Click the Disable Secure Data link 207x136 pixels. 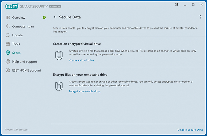tap(190, 130)
